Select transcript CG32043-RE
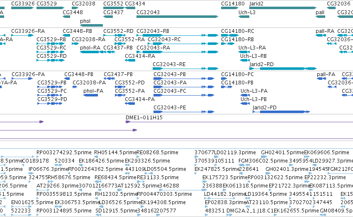This screenshot has width=353, height=217. coord(169,64)
